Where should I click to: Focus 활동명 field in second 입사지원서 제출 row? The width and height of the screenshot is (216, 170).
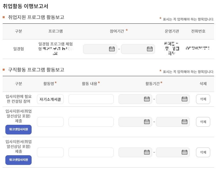[x=50, y=152]
